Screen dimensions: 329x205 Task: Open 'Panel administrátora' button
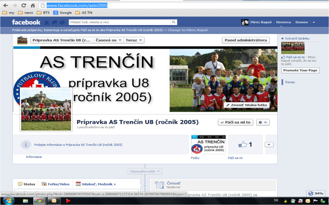point(246,40)
